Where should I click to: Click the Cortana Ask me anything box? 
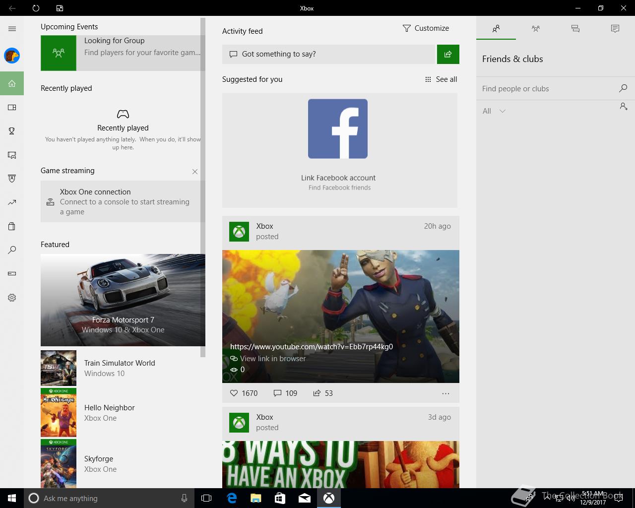point(108,498)
